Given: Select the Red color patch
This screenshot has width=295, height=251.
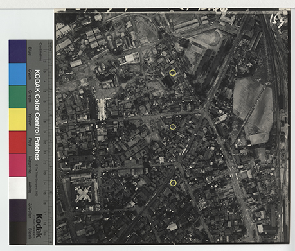Looking at the screenshot, I should coord(17,143).
